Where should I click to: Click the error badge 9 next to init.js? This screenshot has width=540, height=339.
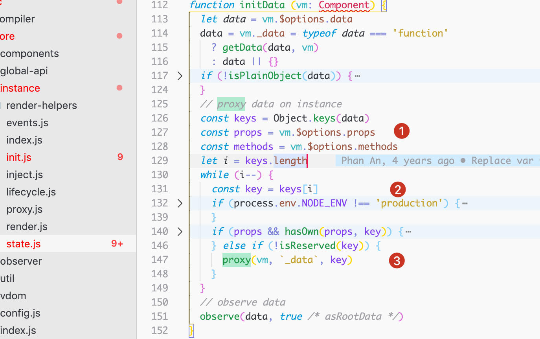pos(120,157)
